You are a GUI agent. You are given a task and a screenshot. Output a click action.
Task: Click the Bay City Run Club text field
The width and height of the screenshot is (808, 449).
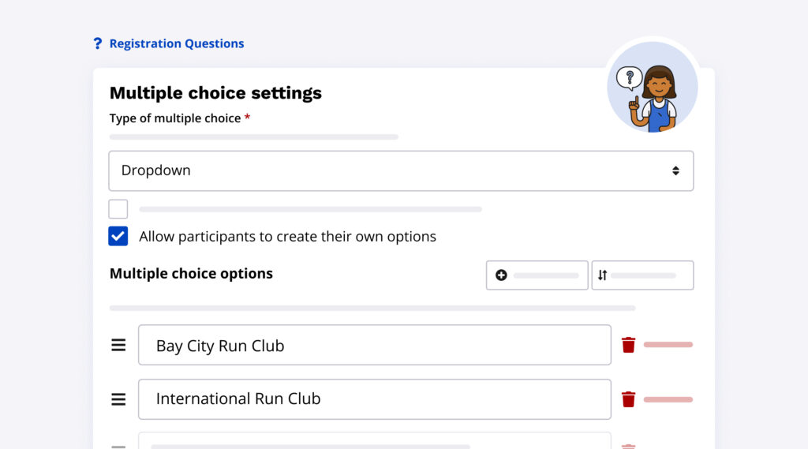[374, 346]
